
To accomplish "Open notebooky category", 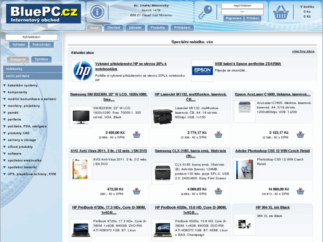I will (33, 69).
